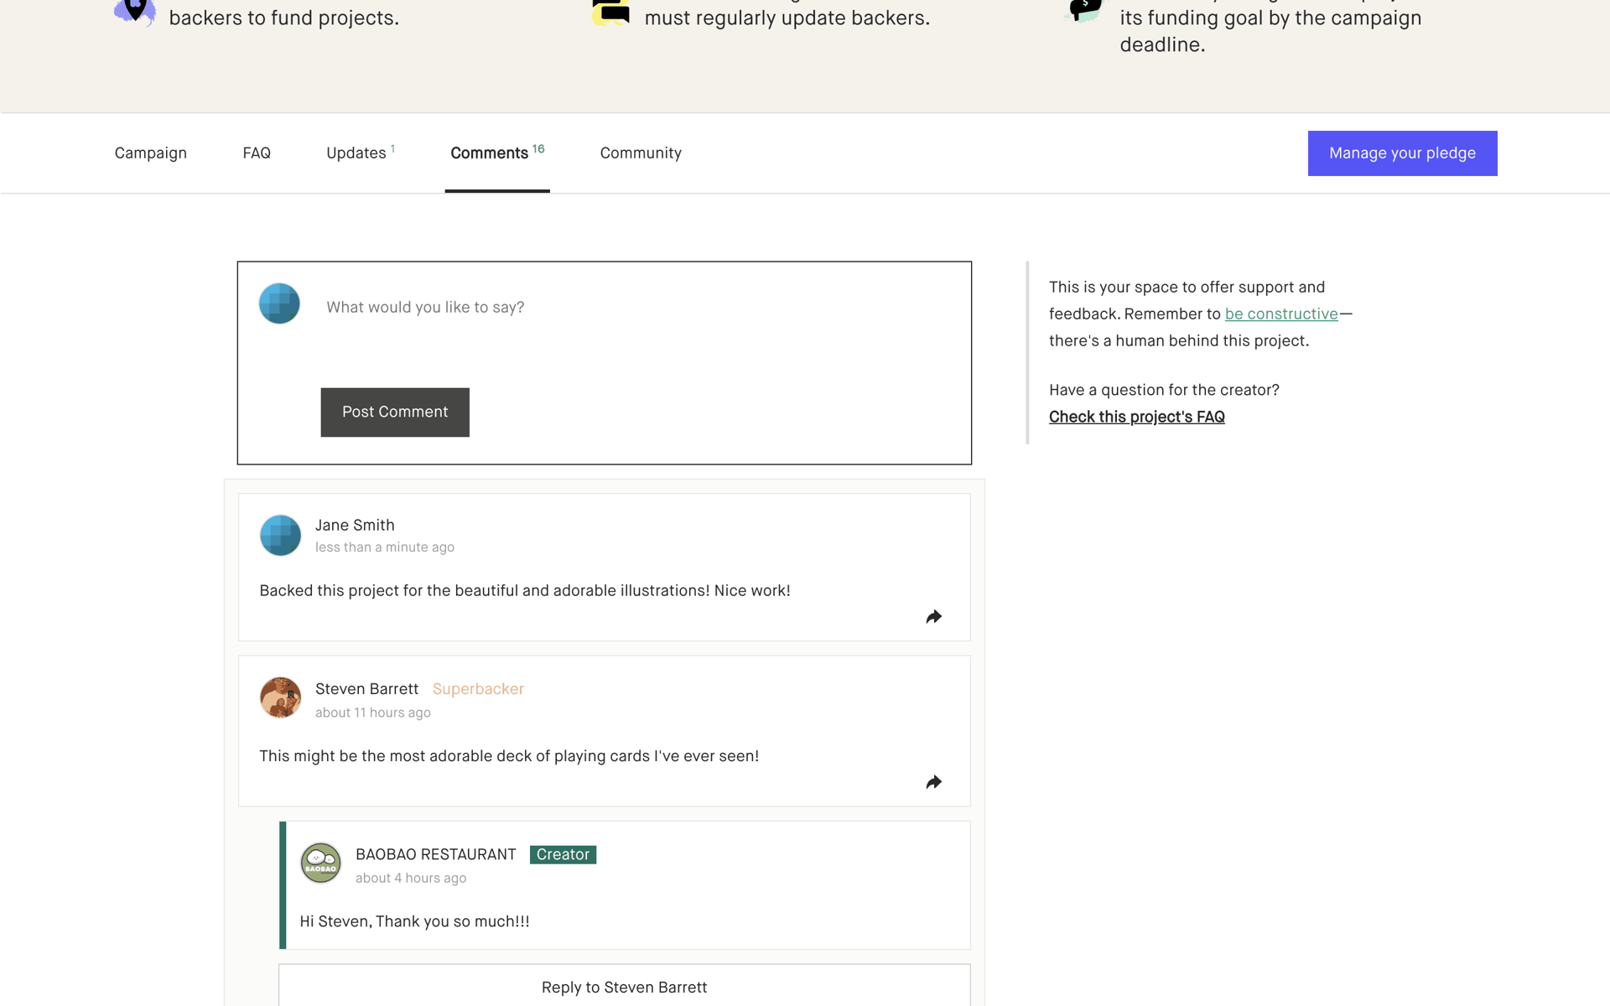1610x1006 pixels.
Task: Submit with the Post Comment button
Action: click(395, 412)
